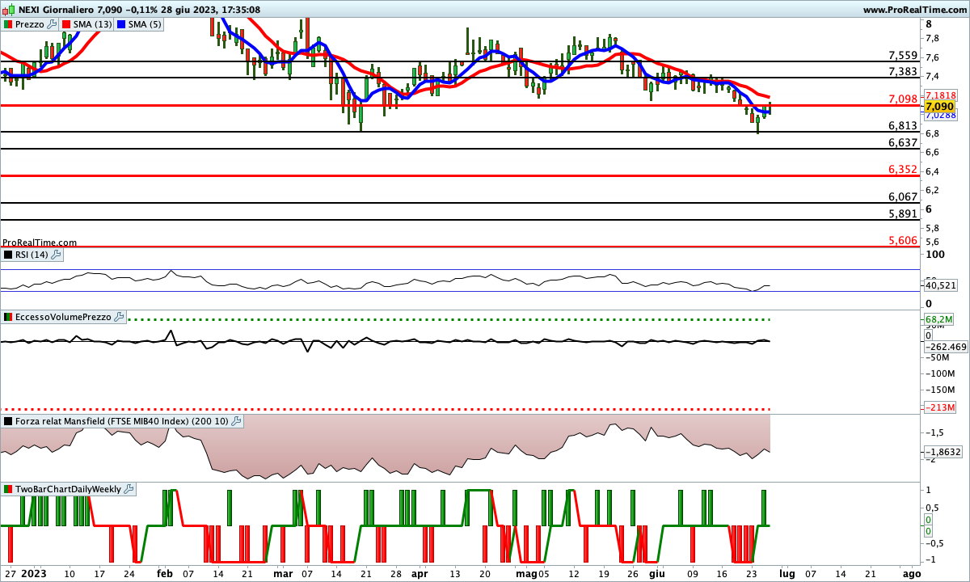Click the 2023 label on time axis

[34, 573]
